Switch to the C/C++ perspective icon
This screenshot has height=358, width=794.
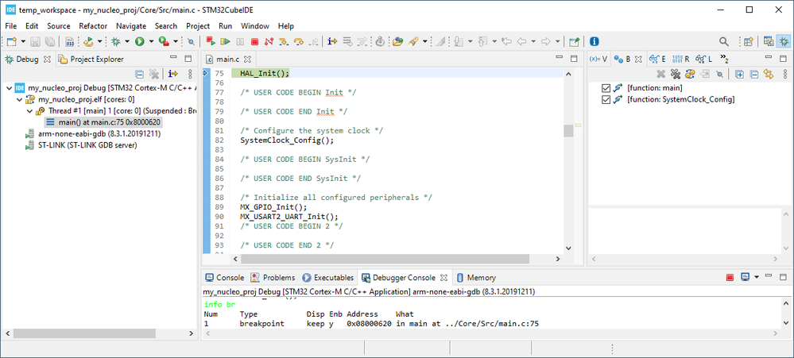[769, 41]
